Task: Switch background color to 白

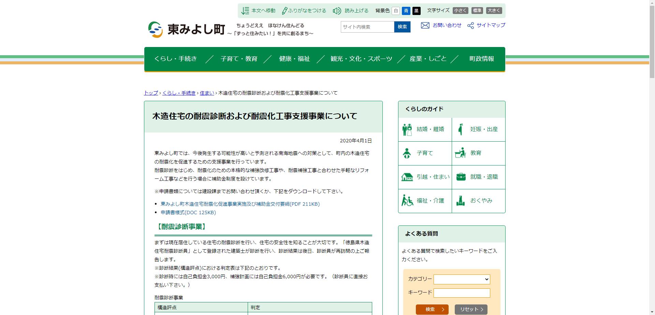Action: [x=395, y=11]
